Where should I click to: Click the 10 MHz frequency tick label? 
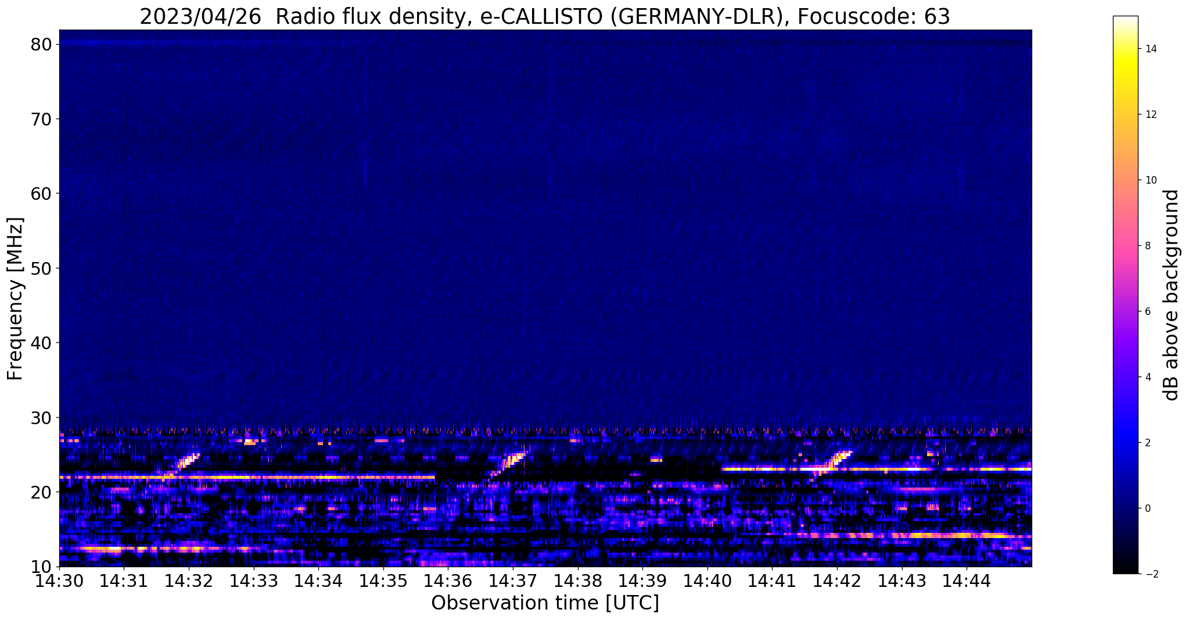[x=41, y=567]
